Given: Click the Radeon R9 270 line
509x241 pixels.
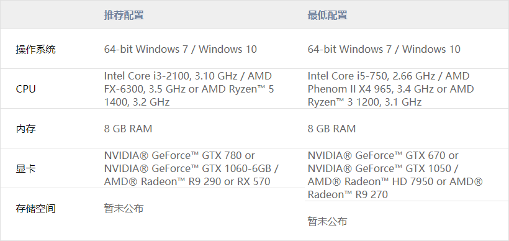Looking at the screenshot, I should 348,195.
